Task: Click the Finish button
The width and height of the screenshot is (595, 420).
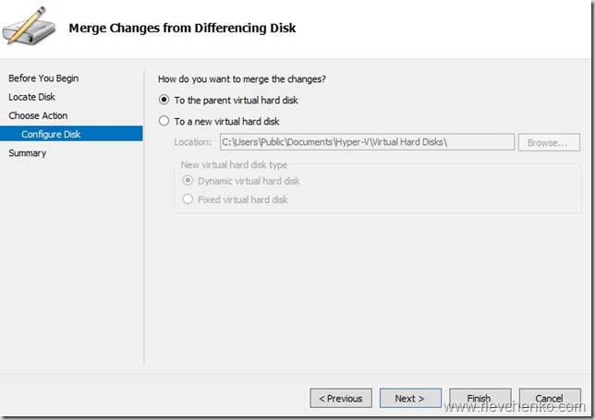Action: click(x=479, y=398)
